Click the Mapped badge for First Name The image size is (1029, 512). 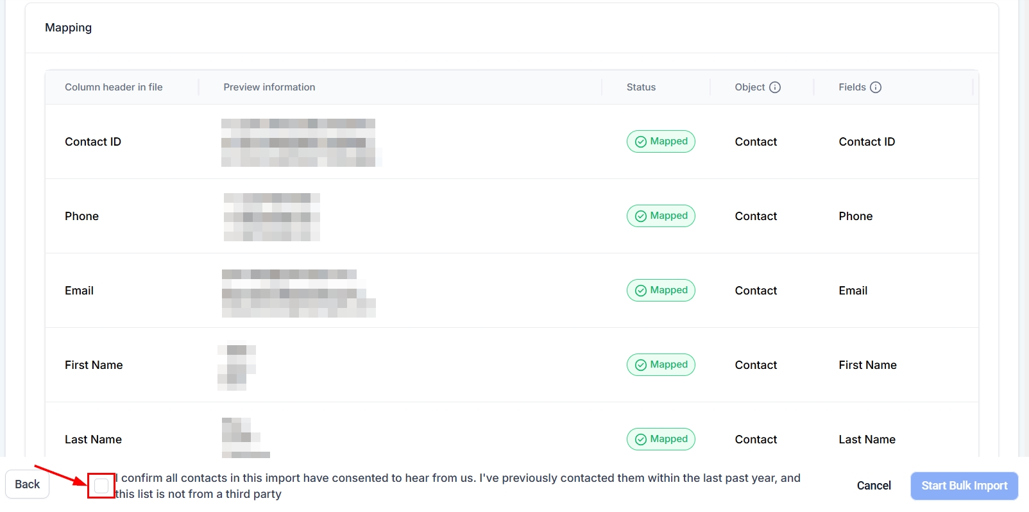pos(661,365)
